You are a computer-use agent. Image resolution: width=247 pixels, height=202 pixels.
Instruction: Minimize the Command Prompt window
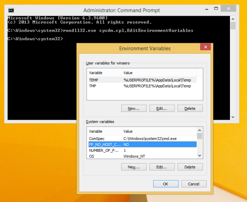[x=207, y=9]
